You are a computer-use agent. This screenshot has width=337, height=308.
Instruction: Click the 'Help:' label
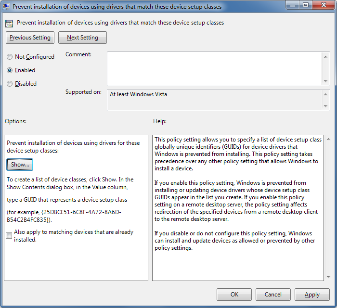pos(160,121)
